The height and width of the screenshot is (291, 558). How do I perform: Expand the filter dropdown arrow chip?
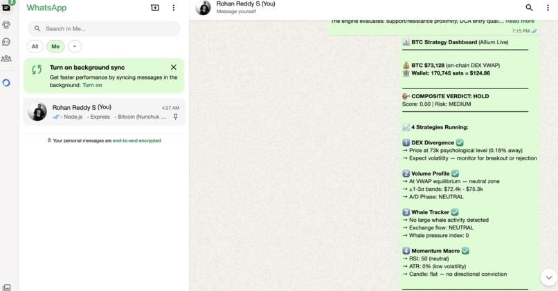coord(75,46)
